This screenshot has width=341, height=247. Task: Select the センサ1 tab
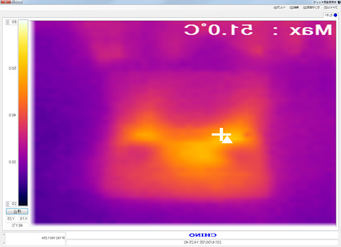click(330, 15)
